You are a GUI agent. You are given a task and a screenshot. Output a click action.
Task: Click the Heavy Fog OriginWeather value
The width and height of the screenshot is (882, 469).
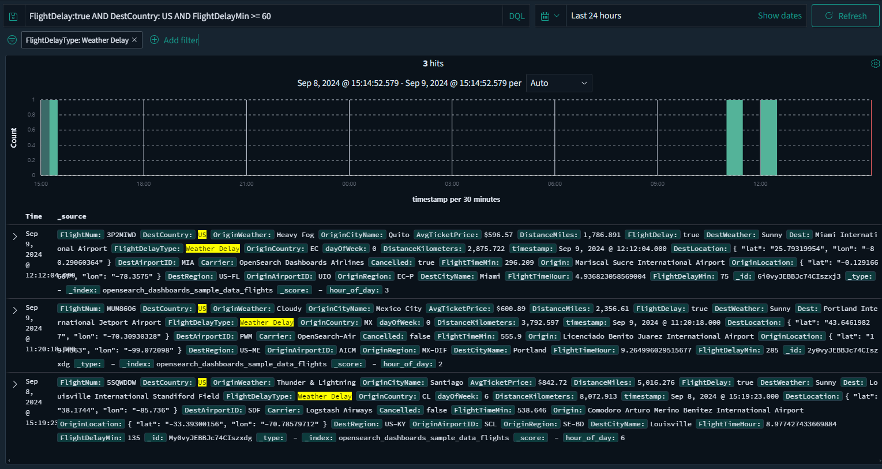tap(295, 235)
